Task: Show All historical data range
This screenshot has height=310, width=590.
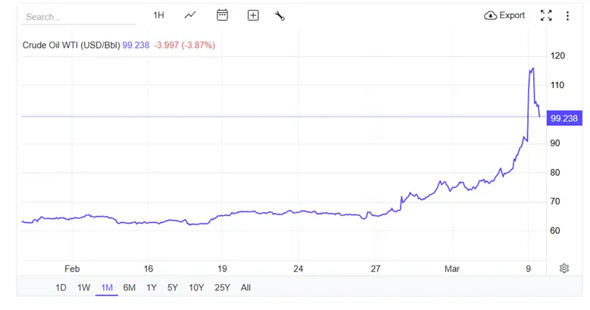Action: click(245, 287)
